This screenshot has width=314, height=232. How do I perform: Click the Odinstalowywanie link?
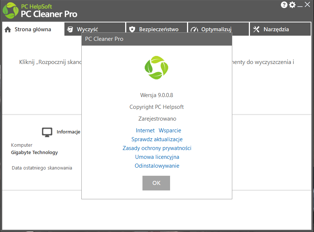coord(157,166)
